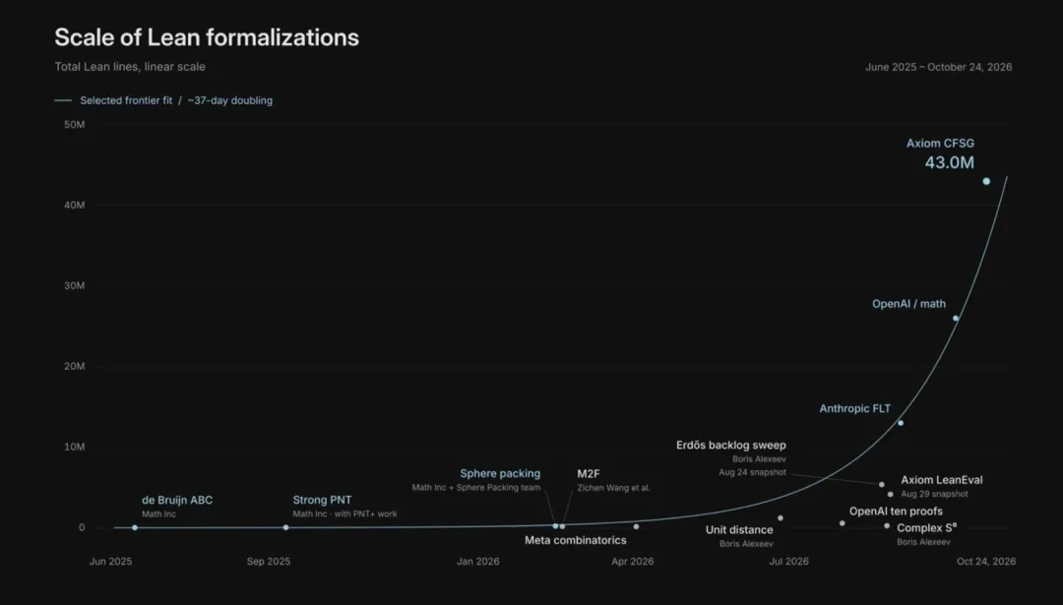Click the Anthropic FLT data point
Screen dimensions: 1063x605
[x=901, y=423]
